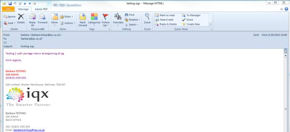
Task: Run the Done quick step
Action: click(187, 20)
